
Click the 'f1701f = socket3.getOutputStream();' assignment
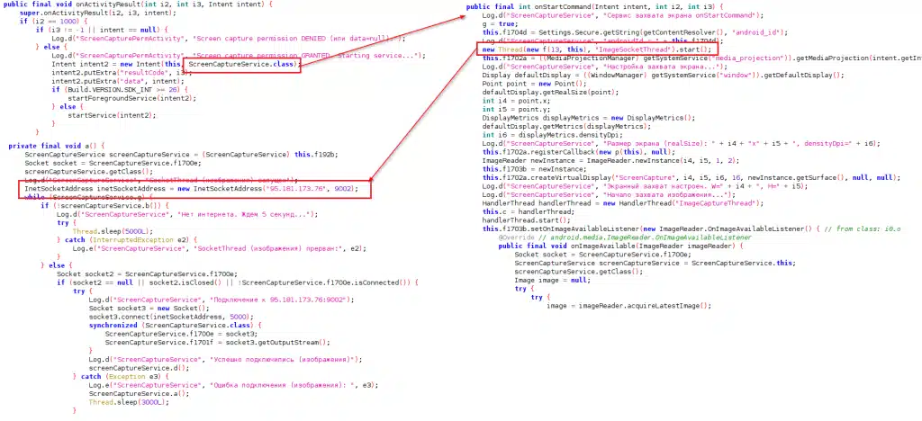[x=217, y=343]
